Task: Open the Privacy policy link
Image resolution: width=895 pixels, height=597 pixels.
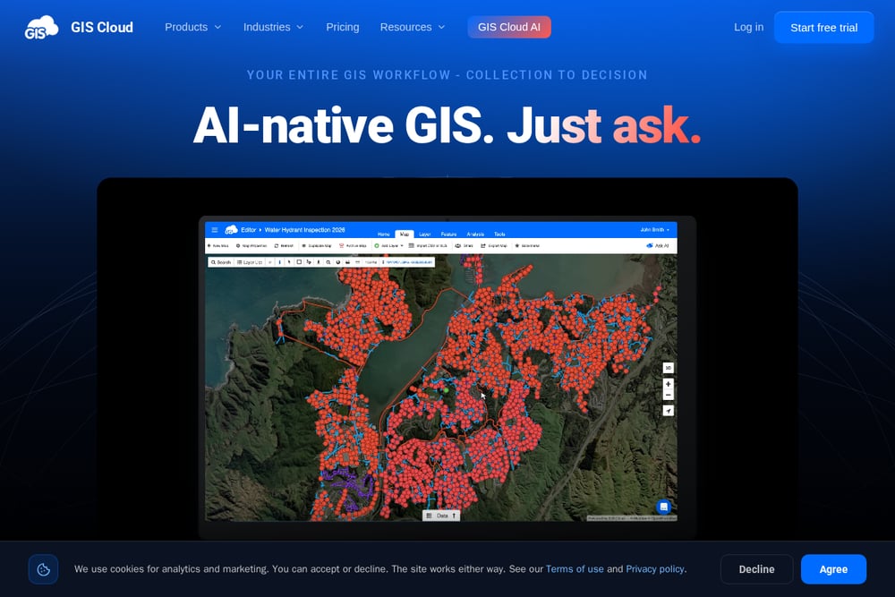Action: click(x=655, y=569)
